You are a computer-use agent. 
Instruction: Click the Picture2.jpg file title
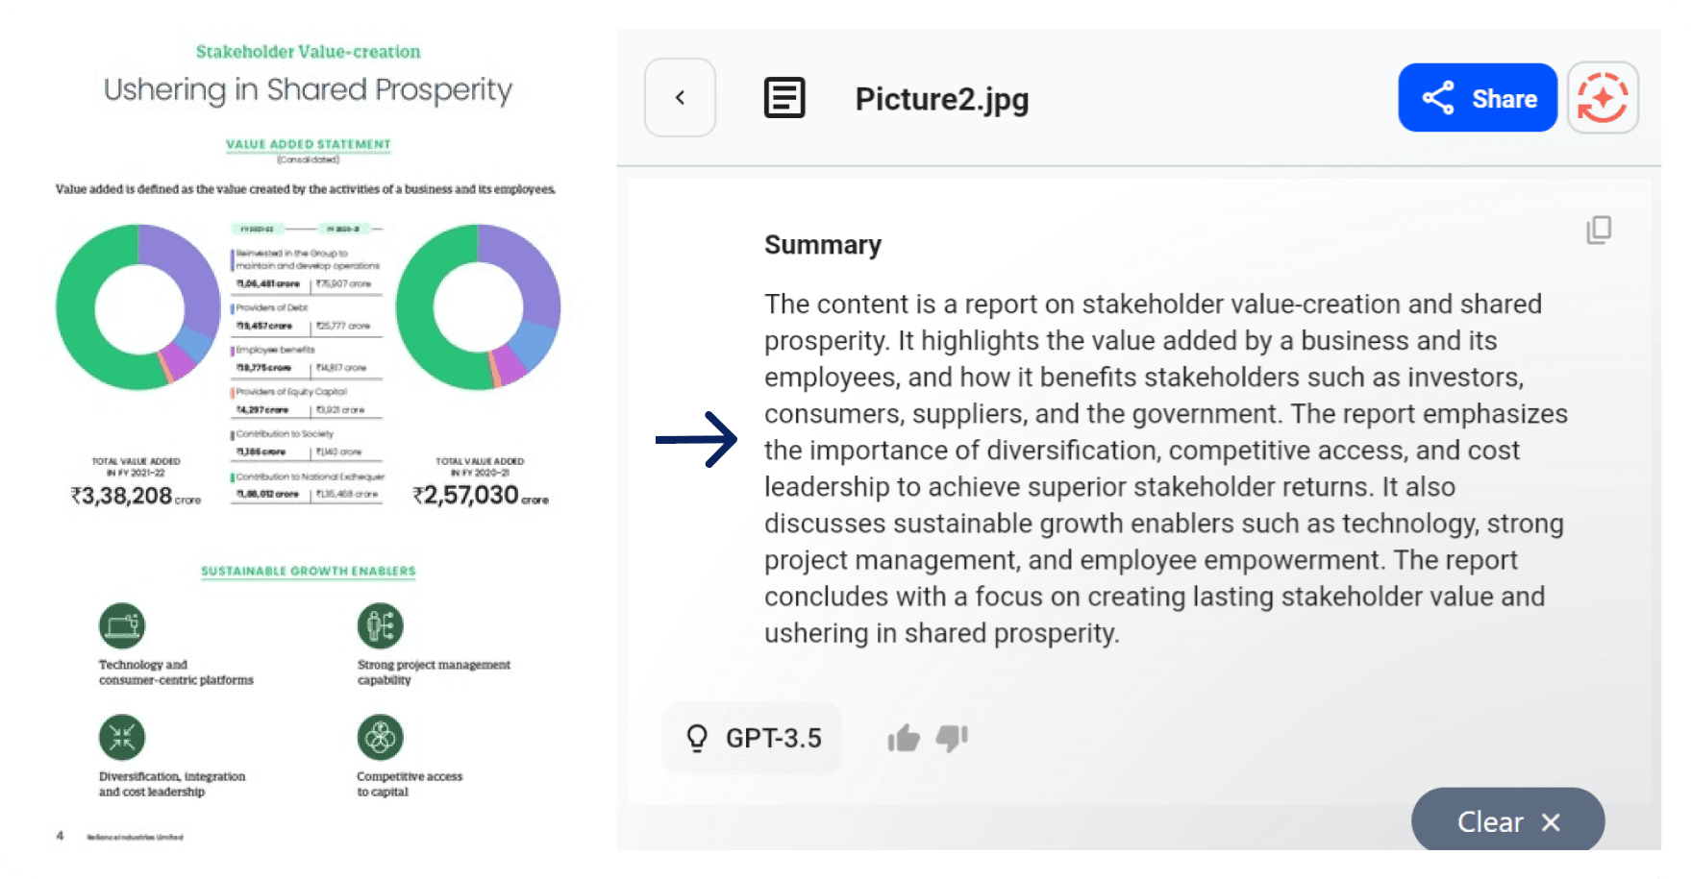click(942, 99)
